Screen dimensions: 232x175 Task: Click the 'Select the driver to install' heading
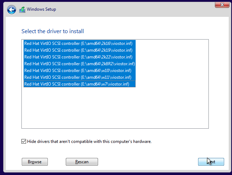52,31
